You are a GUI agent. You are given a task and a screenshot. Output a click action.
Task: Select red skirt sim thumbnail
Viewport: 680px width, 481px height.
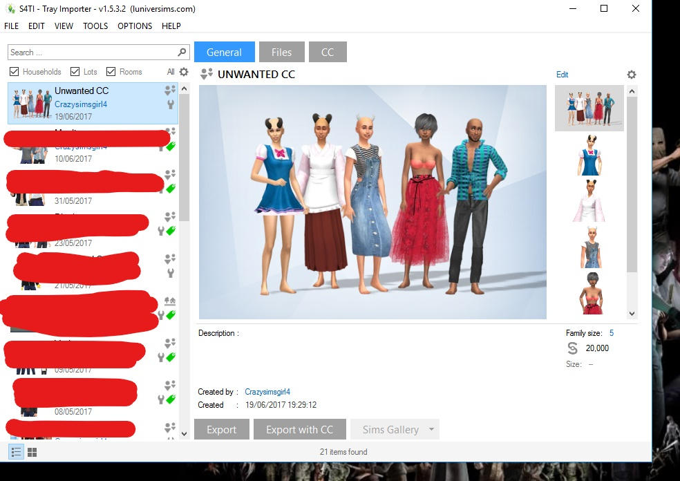point(592,293)
